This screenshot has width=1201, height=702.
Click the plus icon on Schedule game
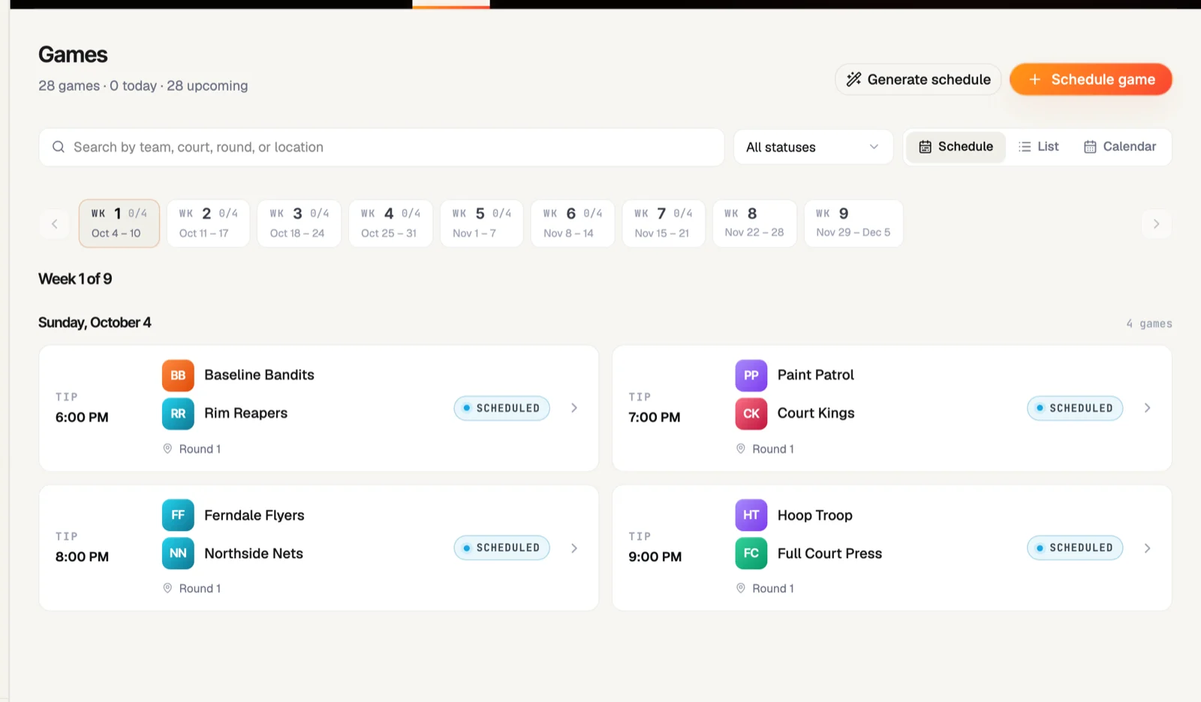(x=1034, y=79)
